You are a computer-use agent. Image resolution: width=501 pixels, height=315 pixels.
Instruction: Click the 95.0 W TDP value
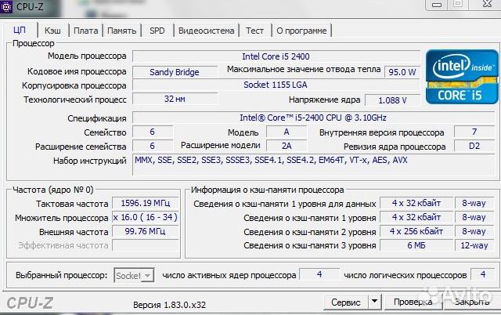point(402,72)
